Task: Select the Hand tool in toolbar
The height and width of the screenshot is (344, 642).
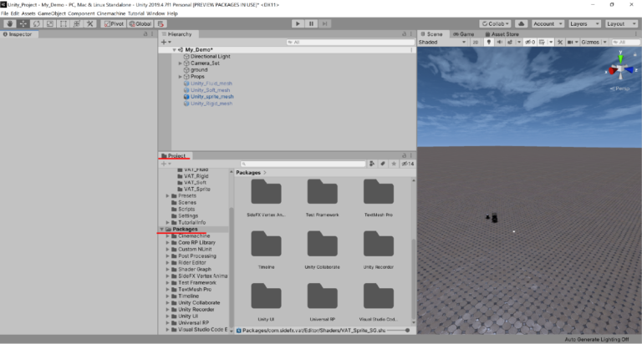Action: (9, 23)
